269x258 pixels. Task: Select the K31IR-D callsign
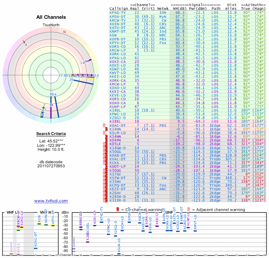click(118, 200)
